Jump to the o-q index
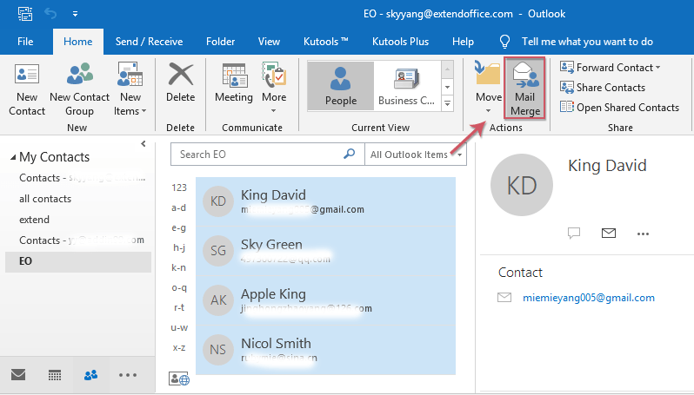 pos(179,287)
